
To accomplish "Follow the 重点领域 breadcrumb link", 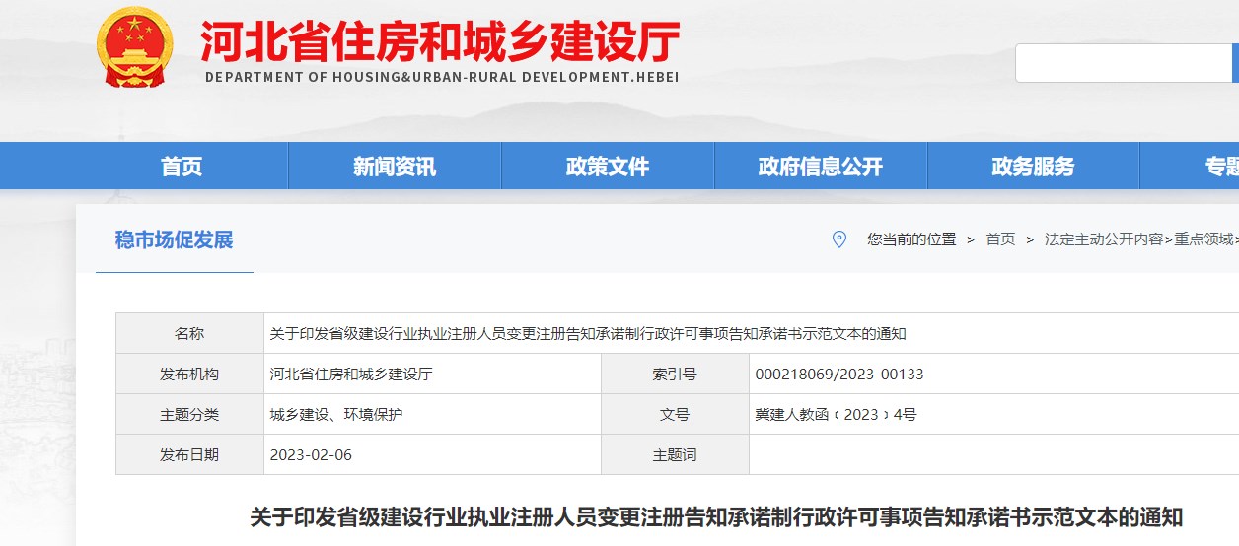I will coord(1203,239).
